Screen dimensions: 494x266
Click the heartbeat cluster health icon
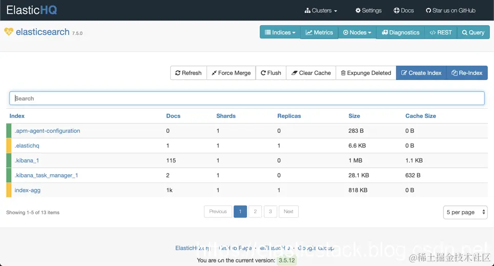pyautogui.click(x=9, y=31)
